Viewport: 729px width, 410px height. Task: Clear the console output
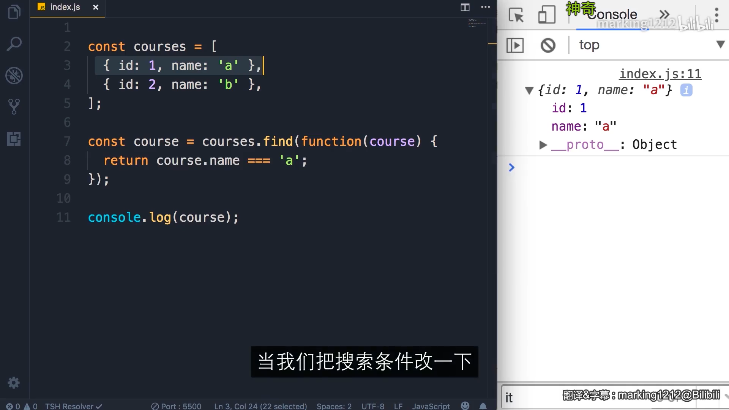pyautogui.click(x=548, y=45)
